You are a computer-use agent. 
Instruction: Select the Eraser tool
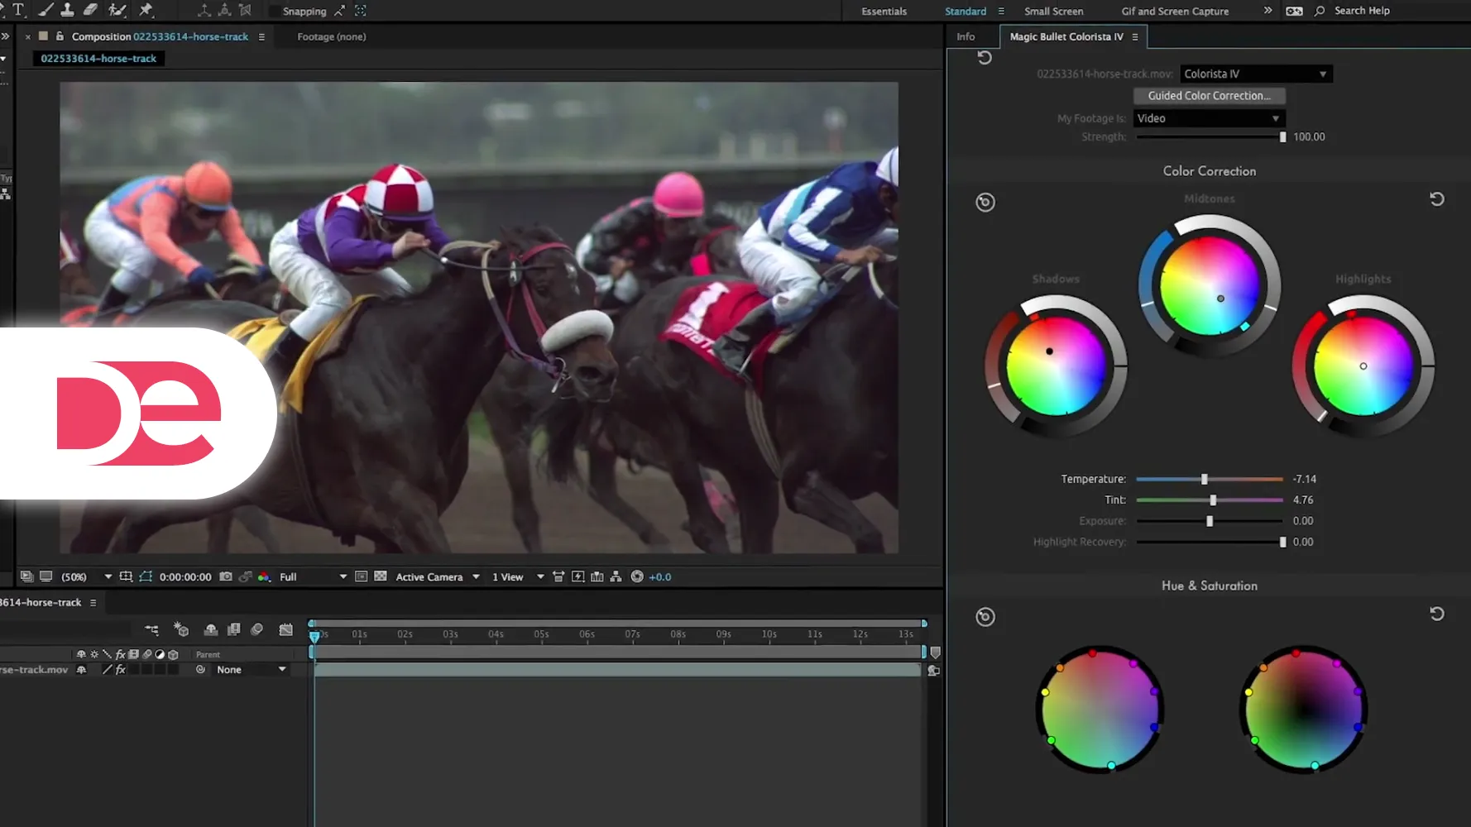[91, 10]
